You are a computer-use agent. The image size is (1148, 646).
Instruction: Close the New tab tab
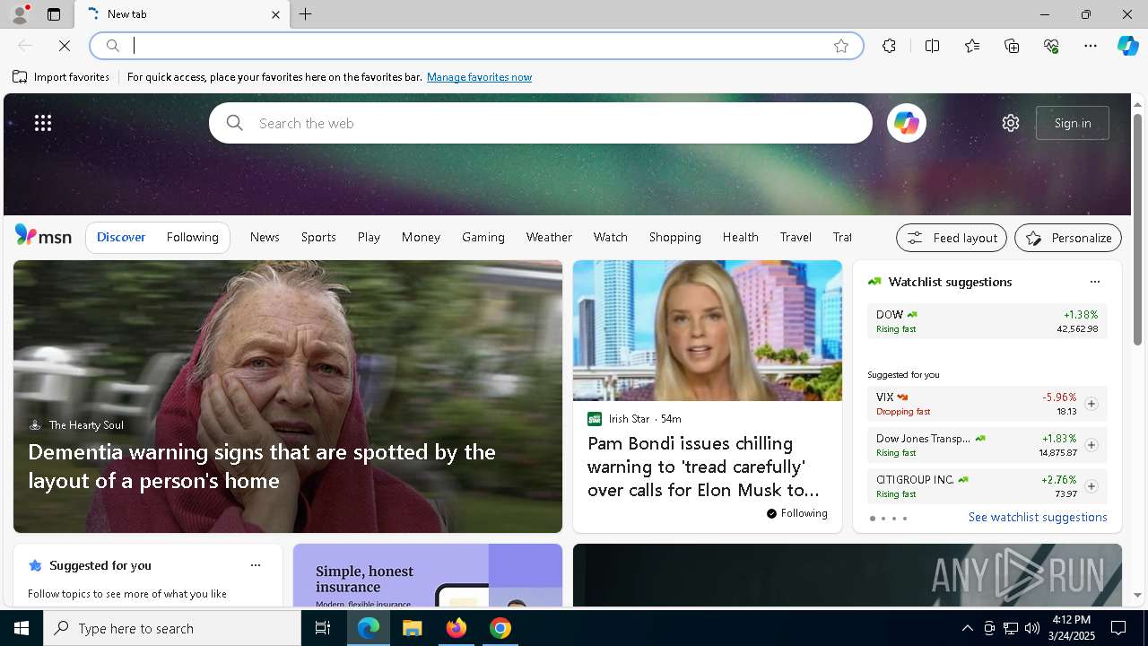(x=275, y=14)
